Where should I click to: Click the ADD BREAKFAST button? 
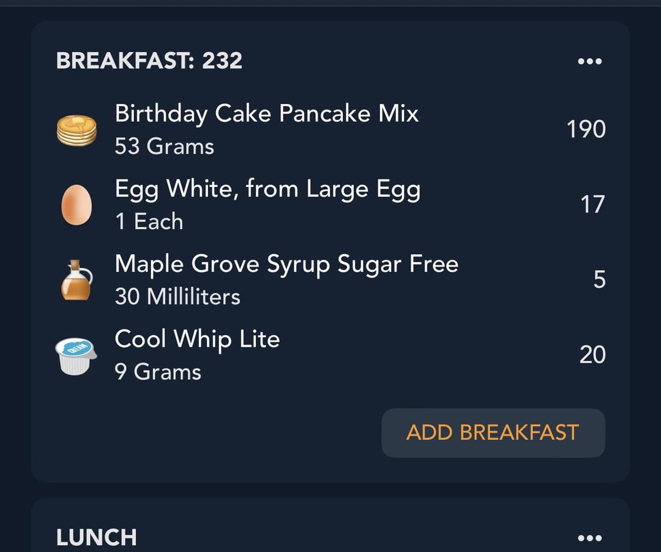tap(493, 433)
